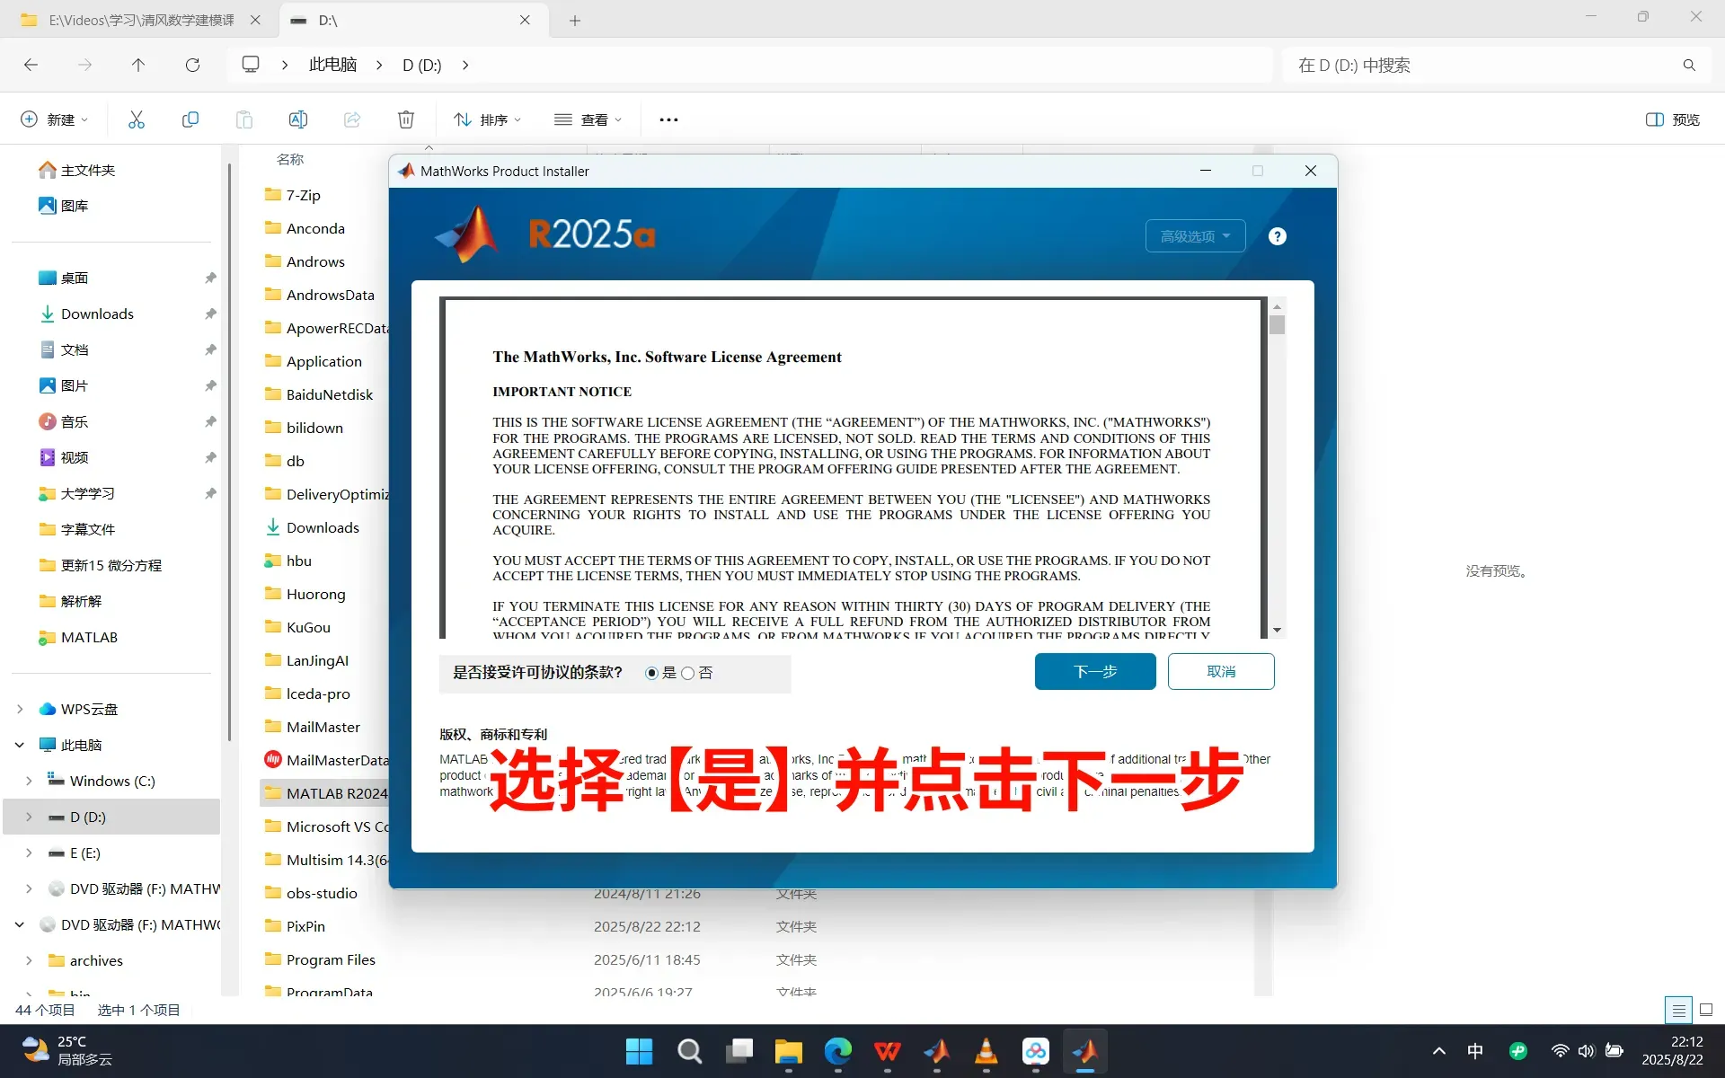Viewport: 1725px width, 1078px height.
Task: Select the 否 radio button
Action: coord(688,673)
